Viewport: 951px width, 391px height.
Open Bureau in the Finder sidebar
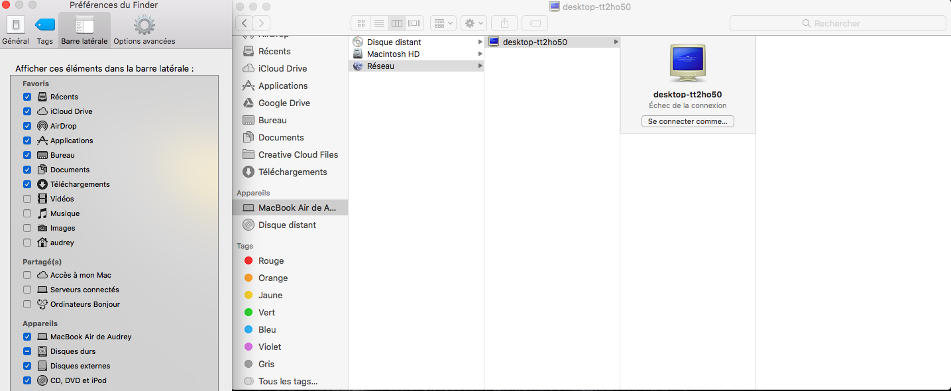pyautogui.click(x=290, y=120)
